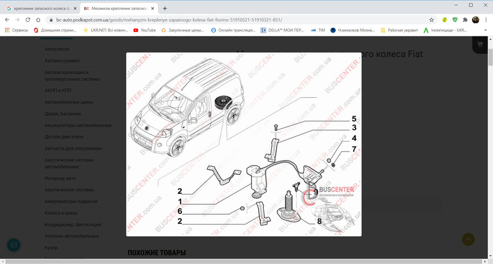Open the Интерьер авто category

click(60, 178)
